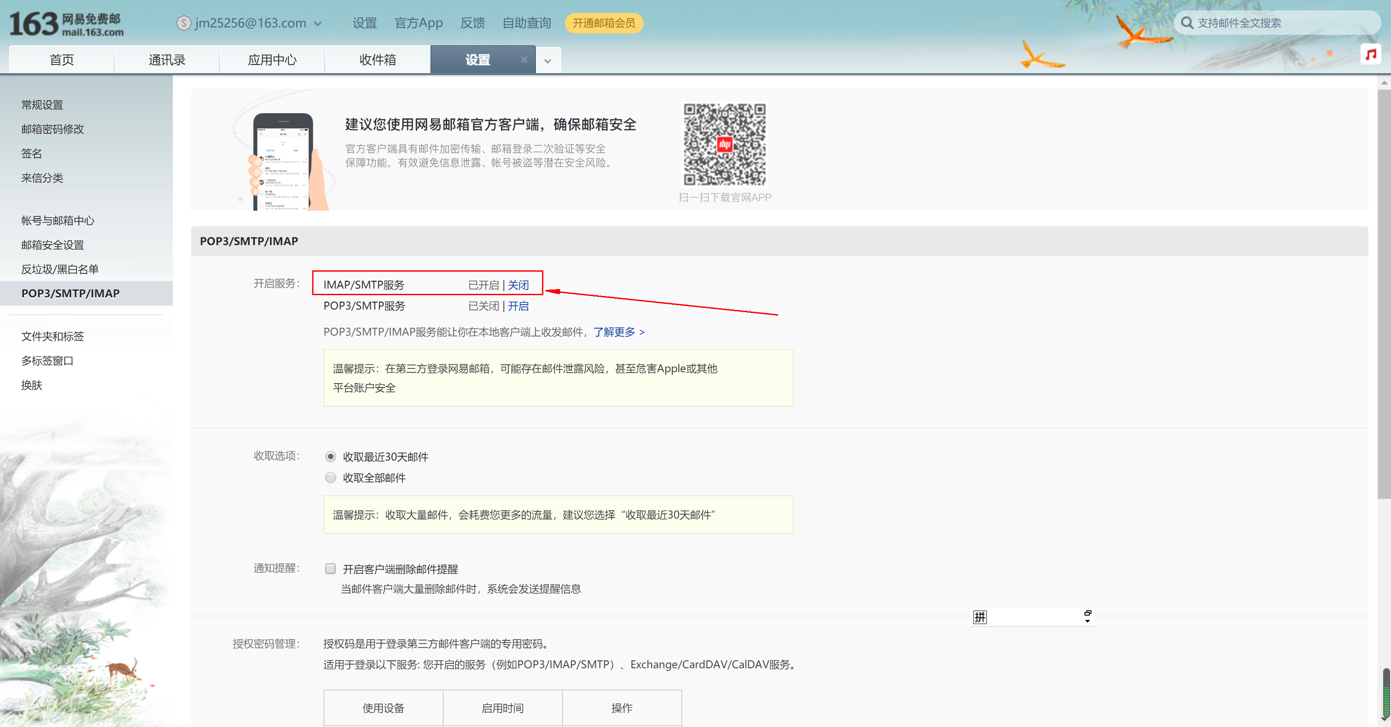
Task: Select the active 设置 tab
Action: tap(478, 60)
